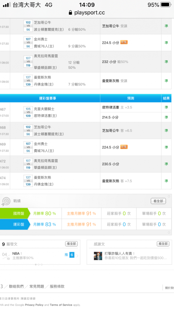
Task: Tap the battery icon in status bar
Action: 166,5
